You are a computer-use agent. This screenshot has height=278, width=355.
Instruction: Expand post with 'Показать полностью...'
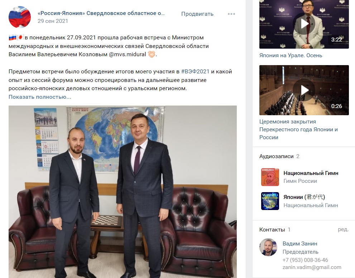[40, 97]
